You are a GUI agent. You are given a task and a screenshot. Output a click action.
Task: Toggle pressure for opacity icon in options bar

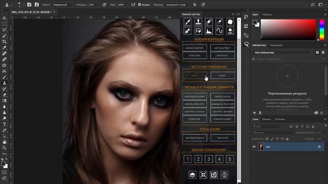pyautogui.click(x=104, y=5)
